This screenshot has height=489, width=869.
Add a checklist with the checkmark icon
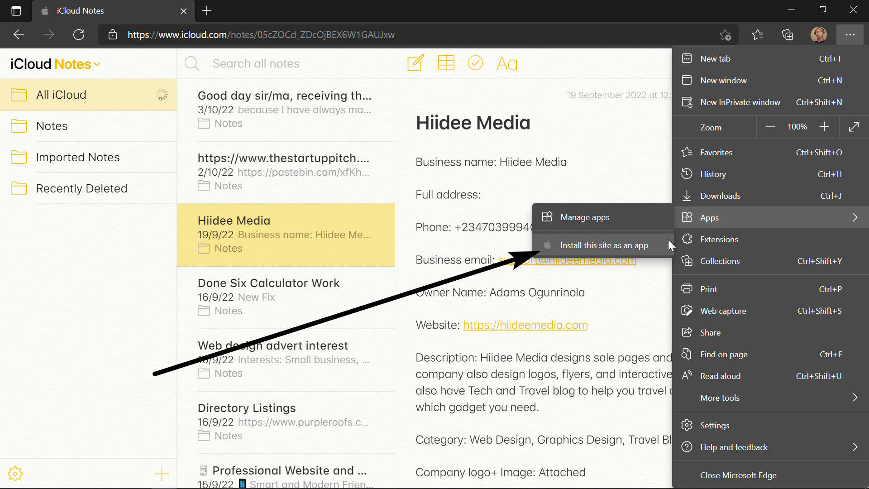coord(475,63)
